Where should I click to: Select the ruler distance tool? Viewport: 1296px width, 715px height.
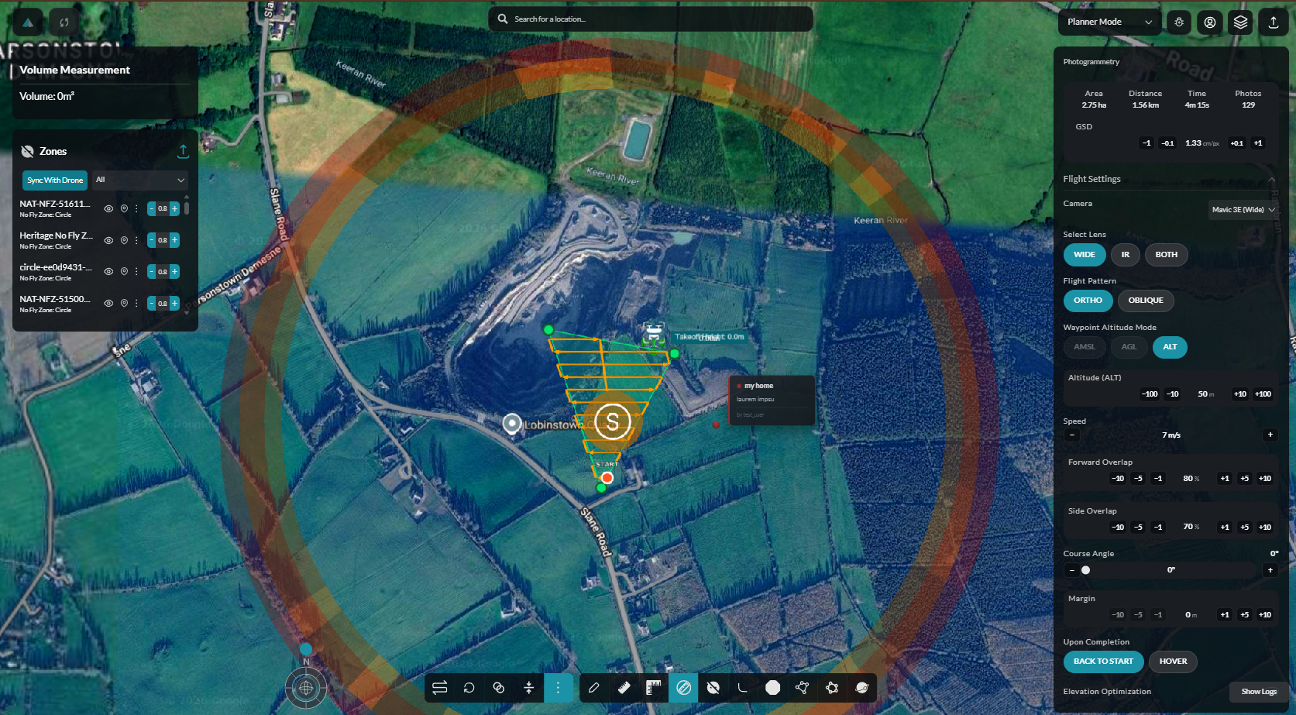(624, 688)
